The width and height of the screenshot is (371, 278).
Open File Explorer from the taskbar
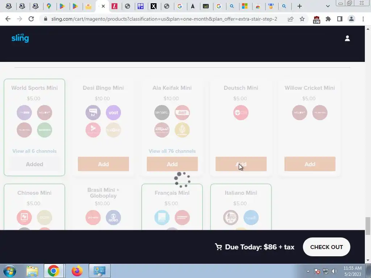coord(32,271)
